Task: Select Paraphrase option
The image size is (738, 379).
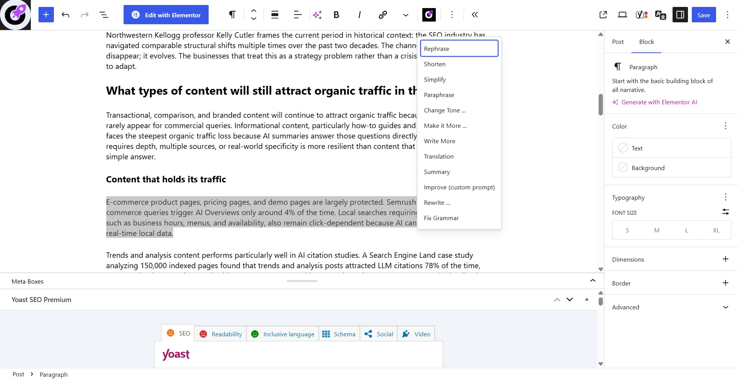Action: (459, 95)
